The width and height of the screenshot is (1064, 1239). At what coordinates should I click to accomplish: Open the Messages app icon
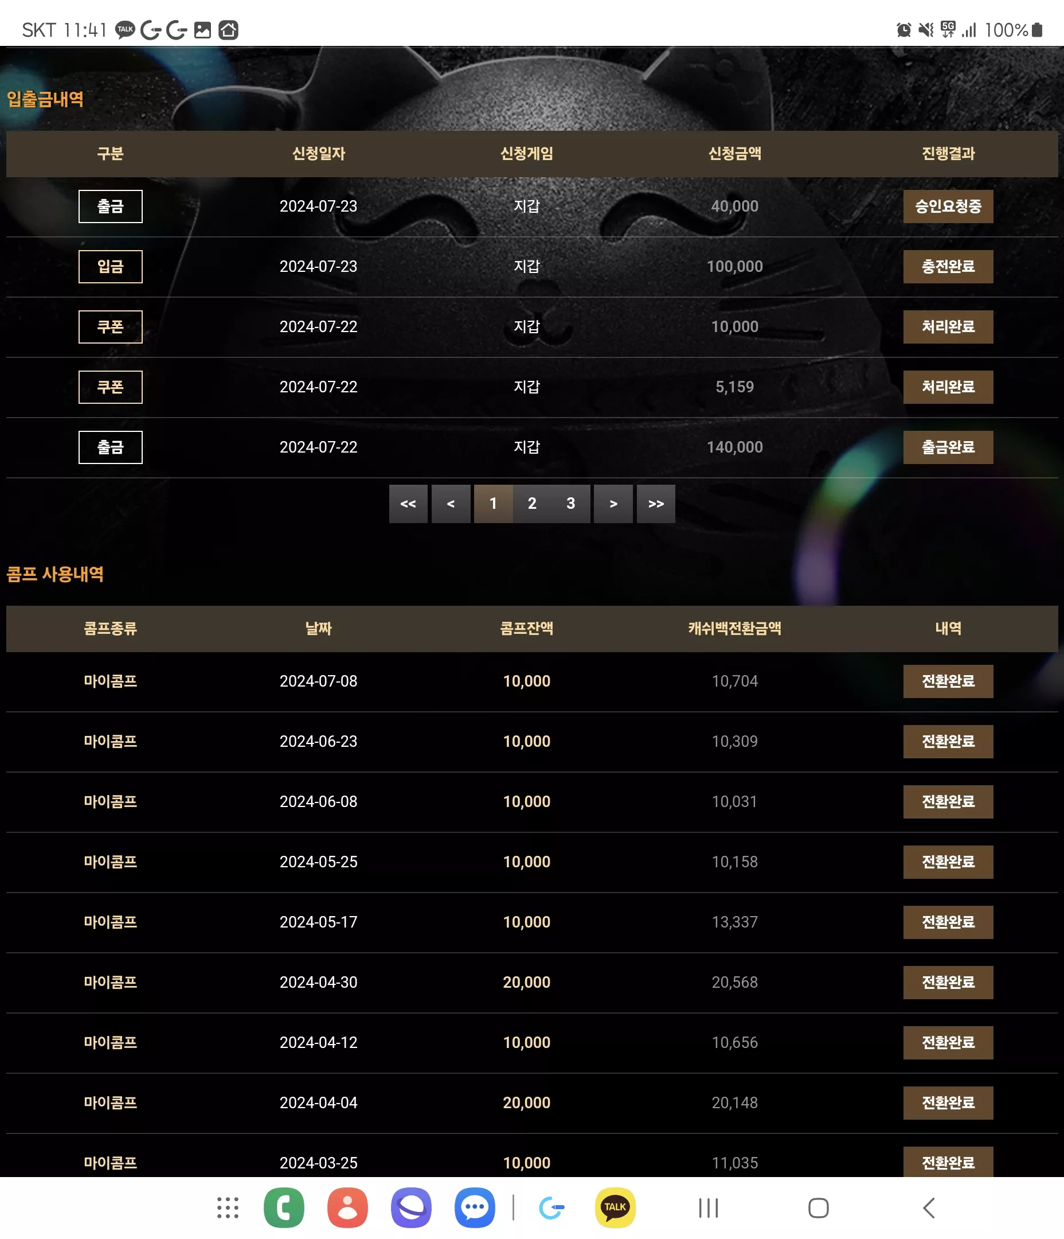pyautogui.click(x=475, y=1207)
